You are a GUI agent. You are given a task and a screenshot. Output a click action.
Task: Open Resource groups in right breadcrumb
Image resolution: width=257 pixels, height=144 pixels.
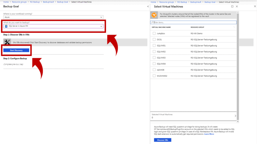point(166,2)
